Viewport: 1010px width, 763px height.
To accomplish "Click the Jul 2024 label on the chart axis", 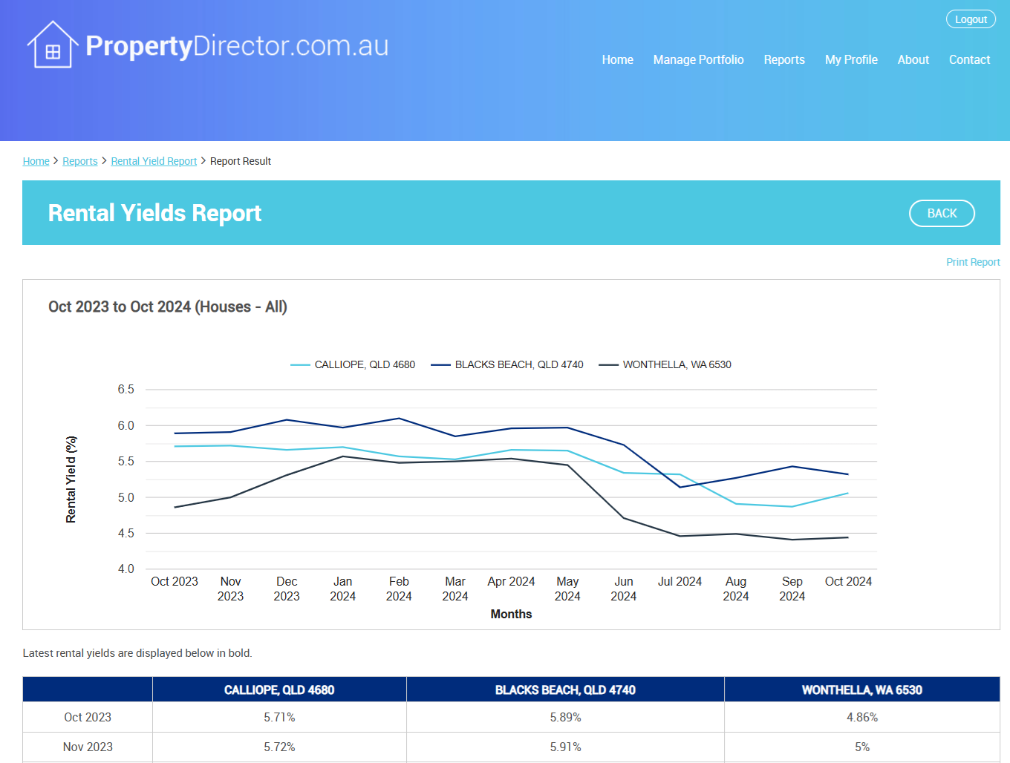I will (x=680, y=581).
